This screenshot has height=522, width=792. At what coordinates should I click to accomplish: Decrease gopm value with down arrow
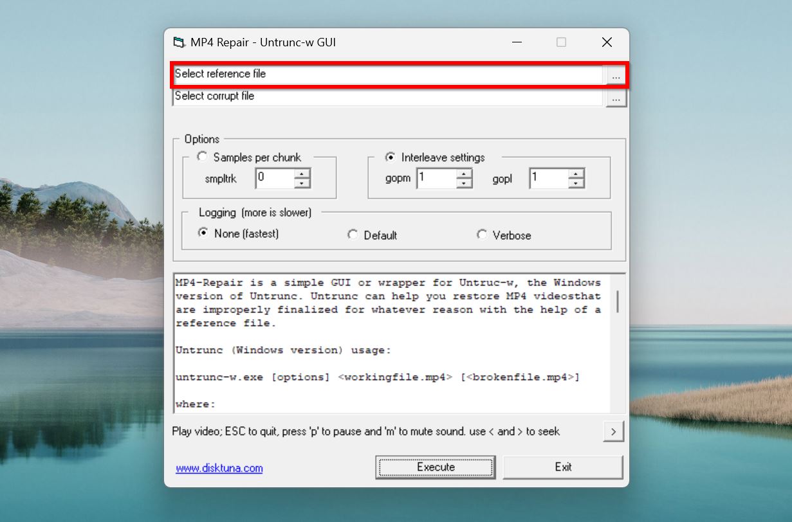point(464,183)
